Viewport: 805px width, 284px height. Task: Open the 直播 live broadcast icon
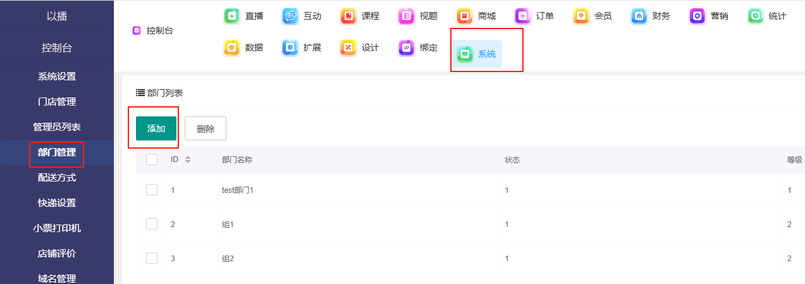click(x=232, y=16)
